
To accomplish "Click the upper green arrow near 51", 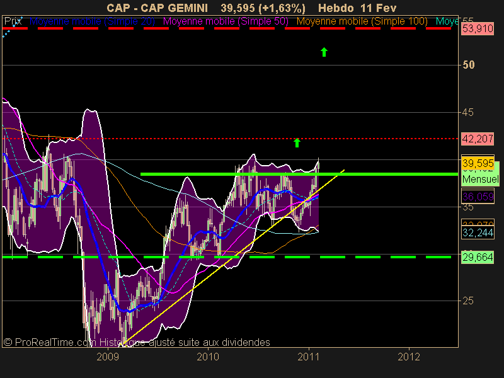I will [324, 52].
